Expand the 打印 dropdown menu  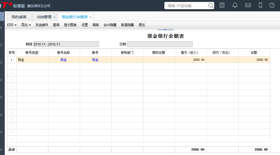coord(12,25)
